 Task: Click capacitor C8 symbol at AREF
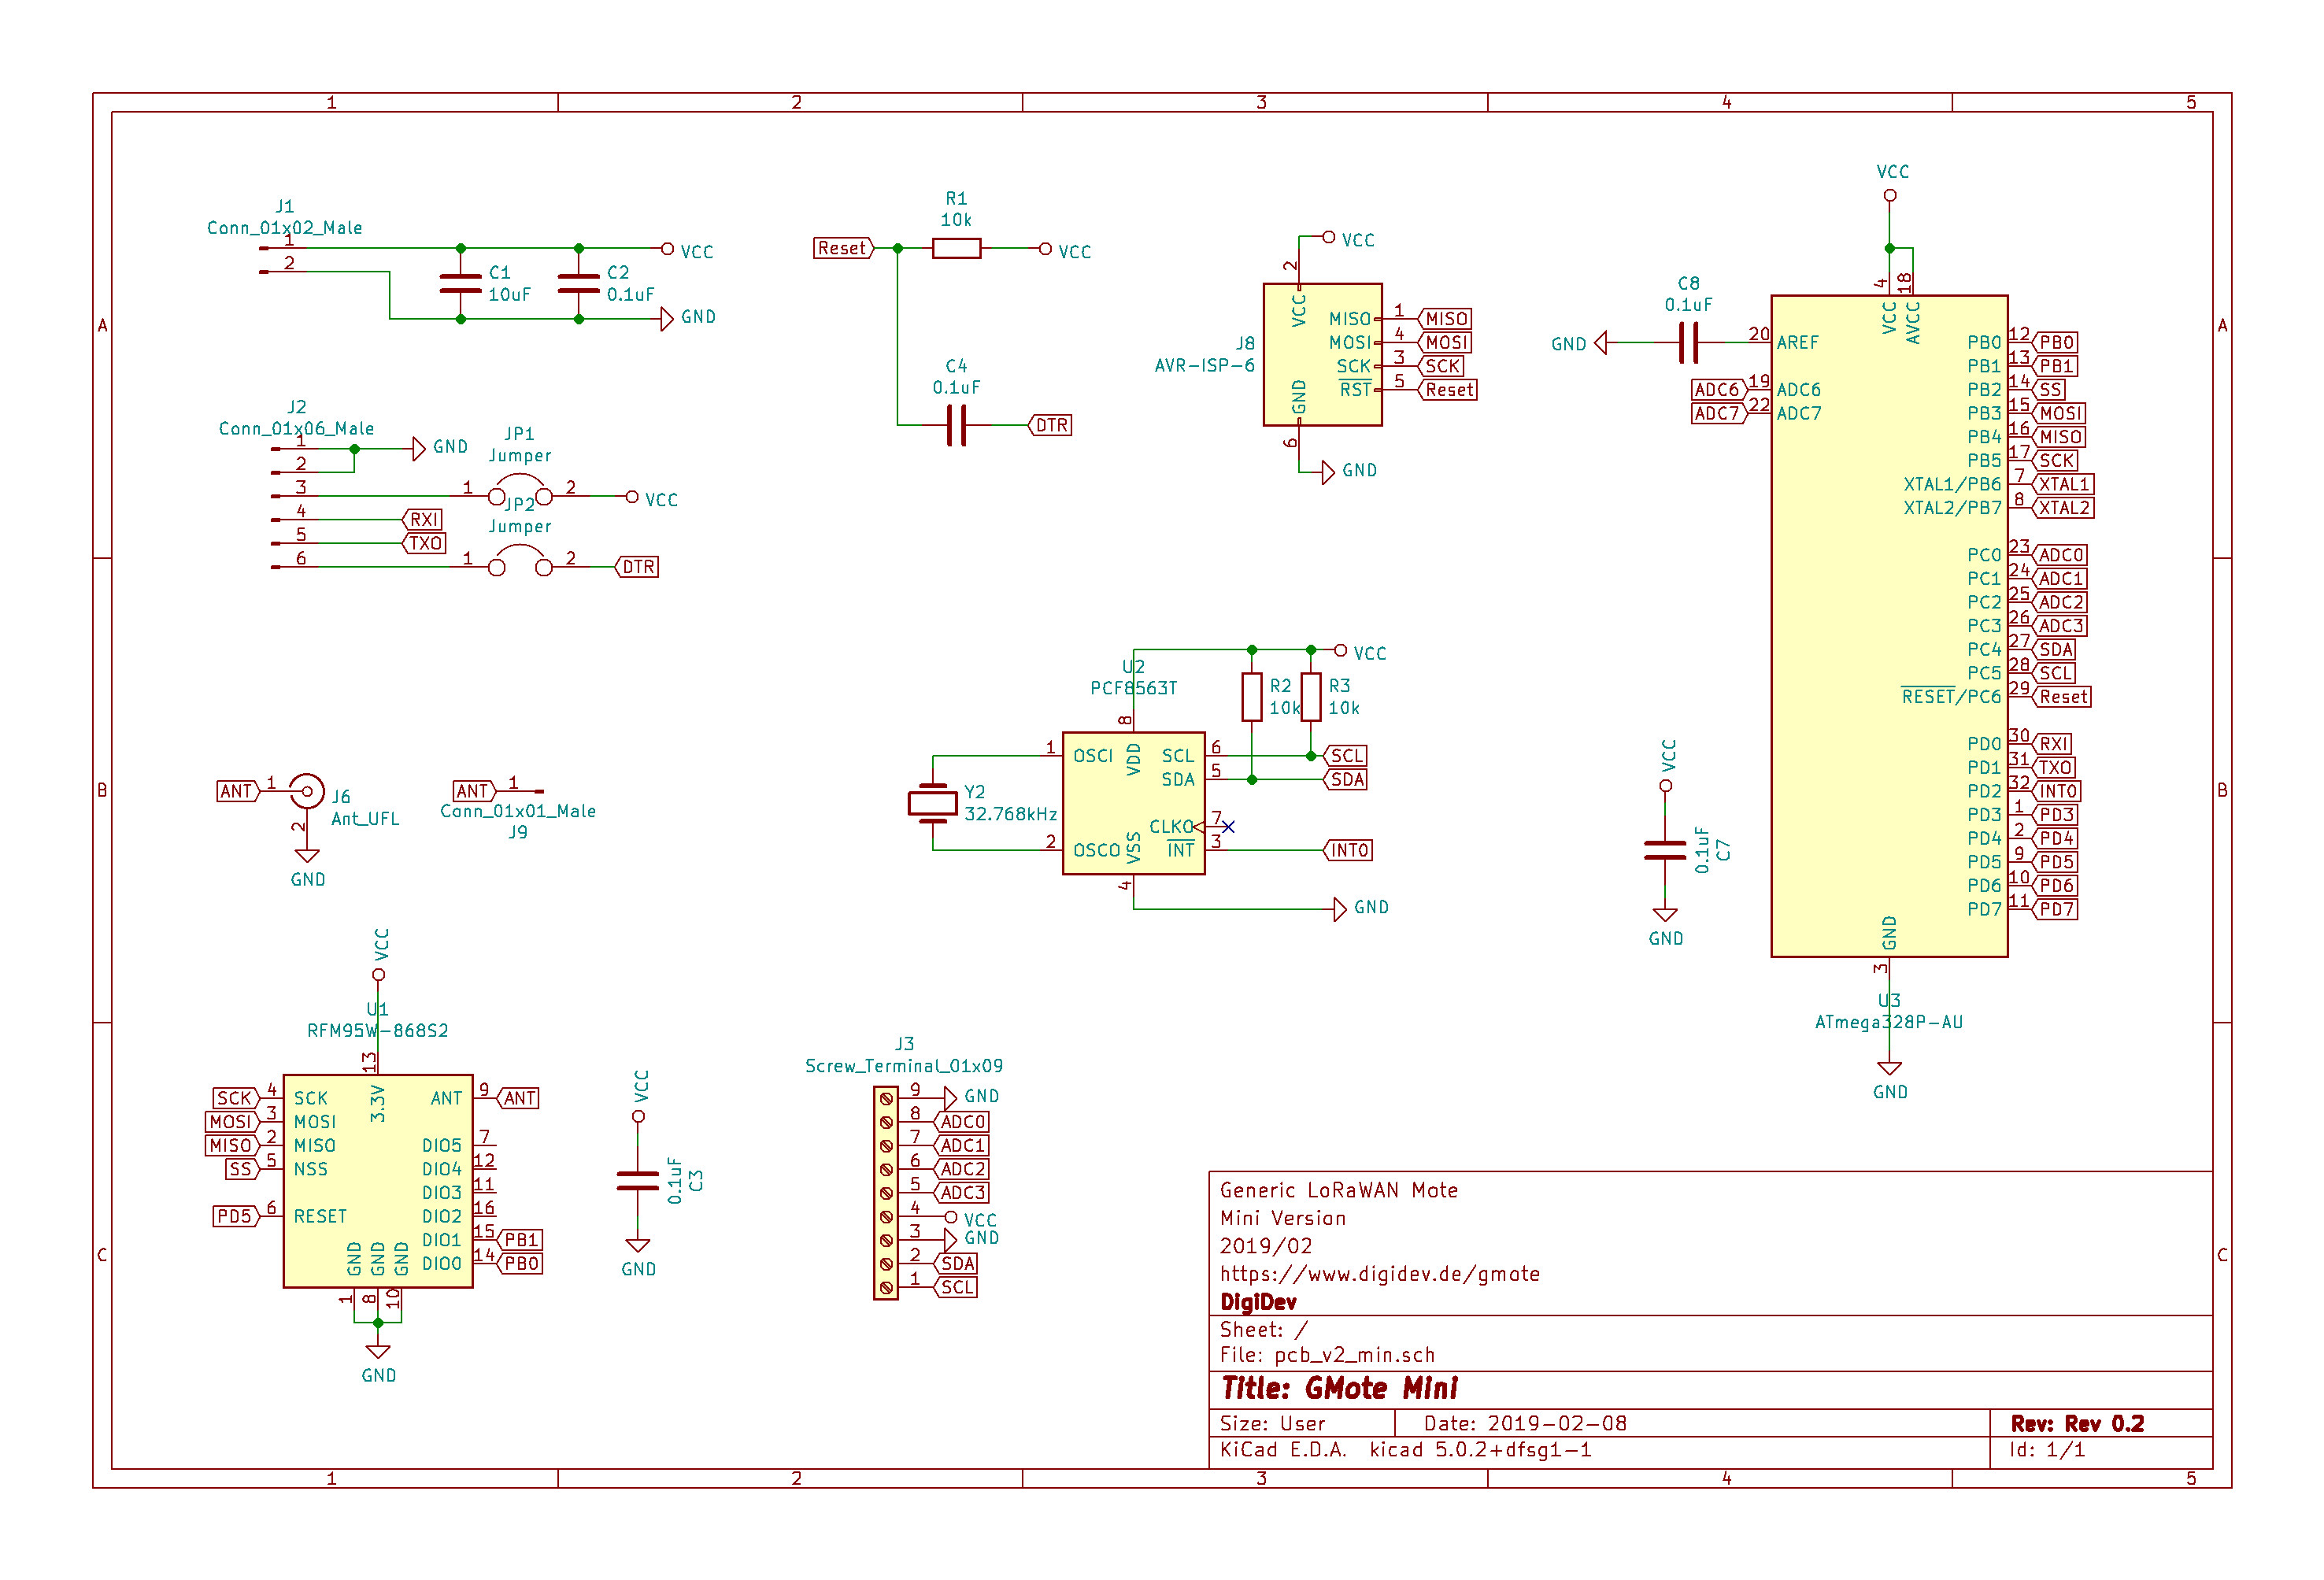point(1688,343)
